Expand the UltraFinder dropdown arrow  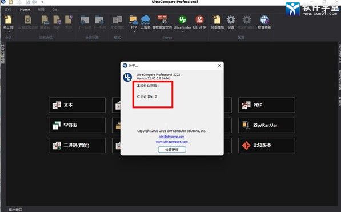(183, 31)
